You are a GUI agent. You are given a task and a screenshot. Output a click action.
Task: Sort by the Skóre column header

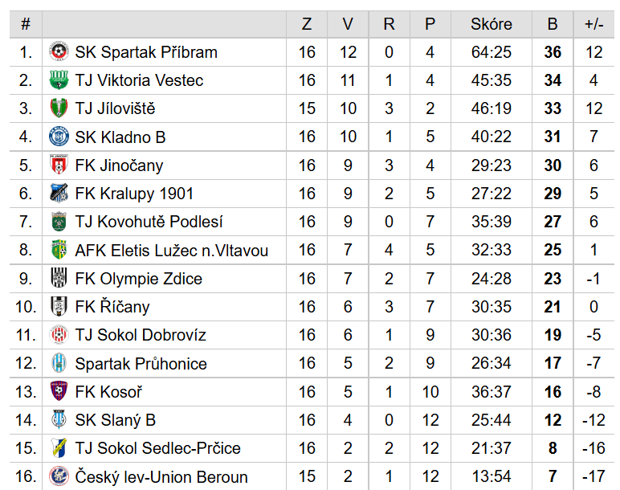tap(491, 24)
